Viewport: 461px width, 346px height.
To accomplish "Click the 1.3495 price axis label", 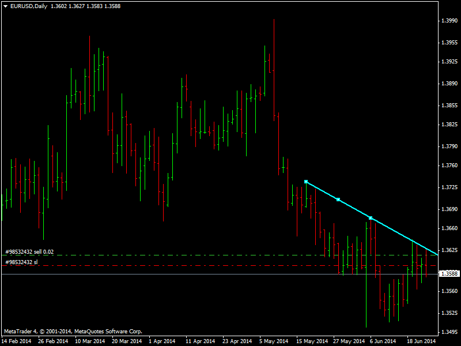I will pos(449,332).
